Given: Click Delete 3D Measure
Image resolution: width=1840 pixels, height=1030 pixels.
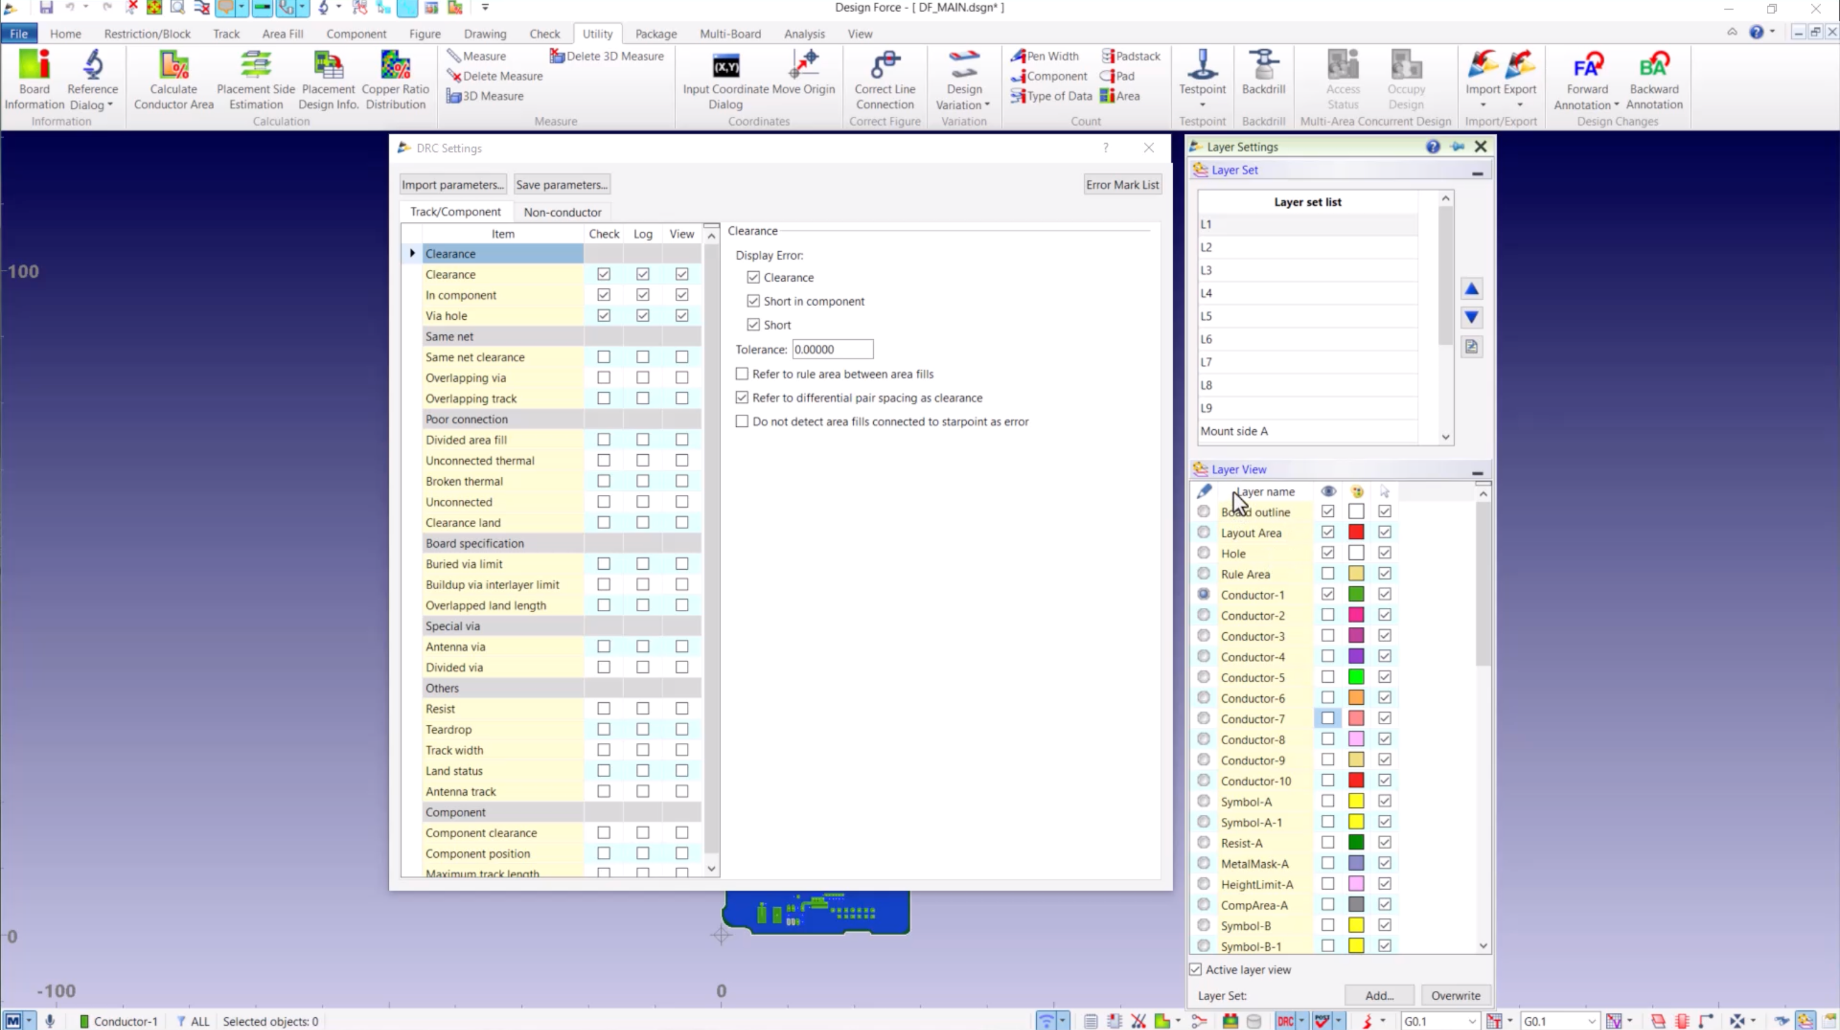Looking at the screenshot, I should pos(607,56).
